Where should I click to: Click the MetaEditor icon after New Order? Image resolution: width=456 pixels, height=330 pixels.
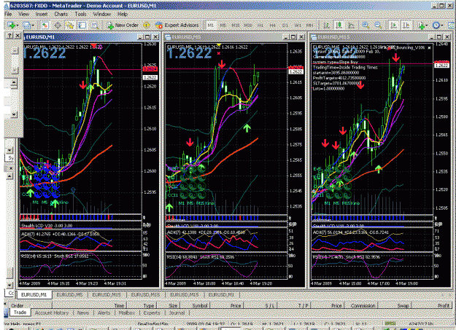(x=146, y=25)
